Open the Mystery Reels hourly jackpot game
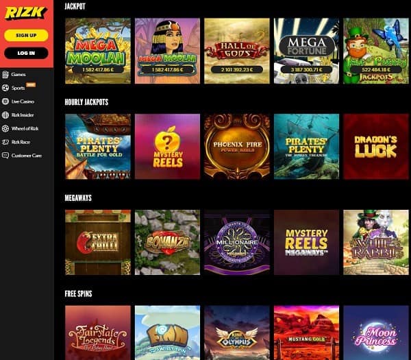The image size is (411, 360). point(167,147)
